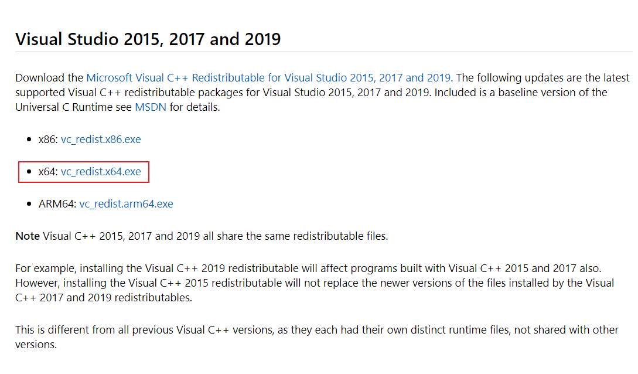
Task: Click the bullet point before ARM64
Action: [29, 204]
